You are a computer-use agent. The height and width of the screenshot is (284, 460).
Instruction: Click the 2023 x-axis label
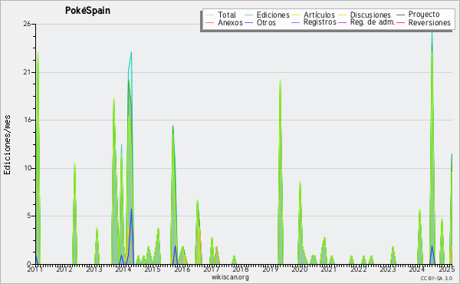387,269
